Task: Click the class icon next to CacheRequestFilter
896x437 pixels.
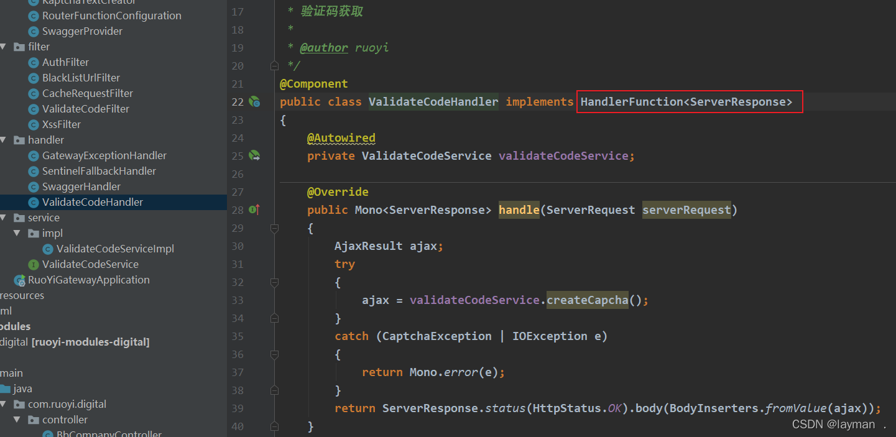Action: pyautogui.click(x=34, y=93)
